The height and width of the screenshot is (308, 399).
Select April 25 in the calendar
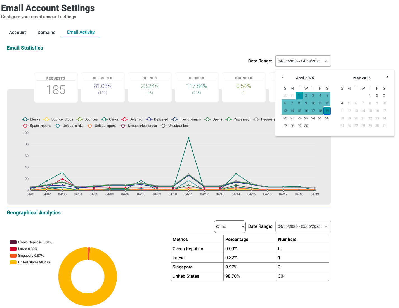(320, 118)
